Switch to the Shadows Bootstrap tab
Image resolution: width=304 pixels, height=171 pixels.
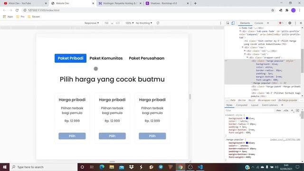[167, 3]
